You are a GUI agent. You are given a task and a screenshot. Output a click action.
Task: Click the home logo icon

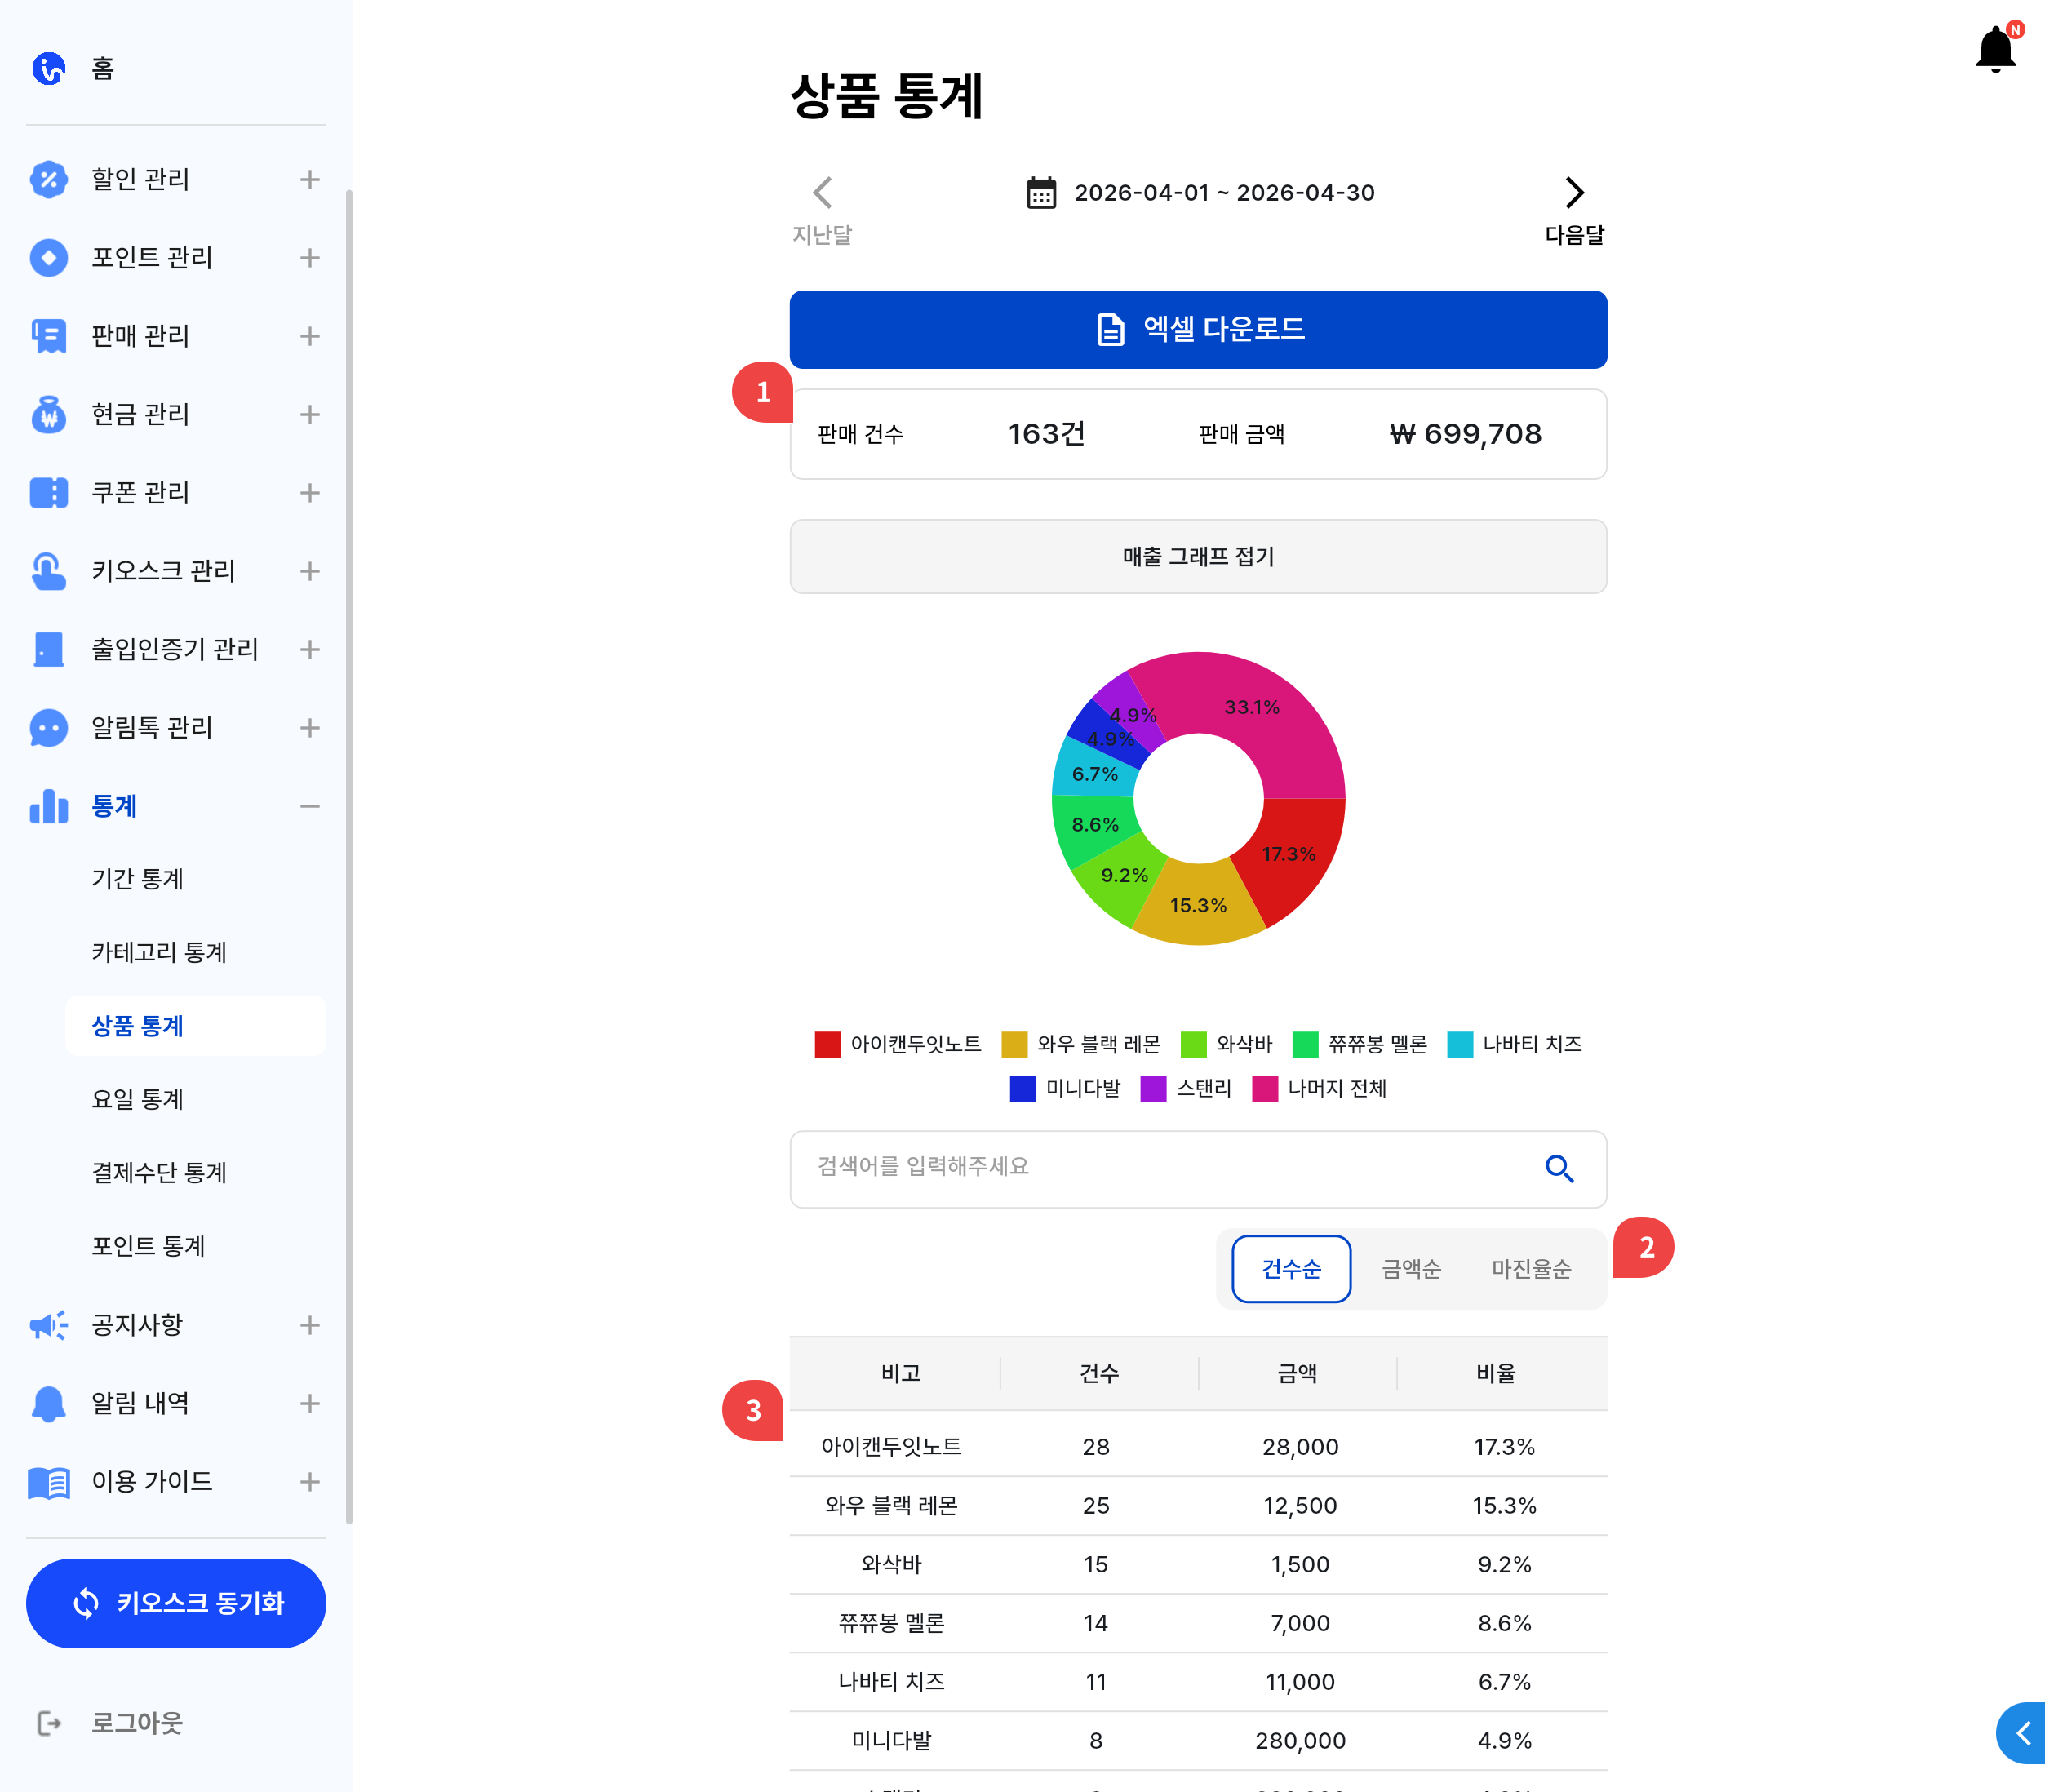pyautogui.click(x=48, y=69)
